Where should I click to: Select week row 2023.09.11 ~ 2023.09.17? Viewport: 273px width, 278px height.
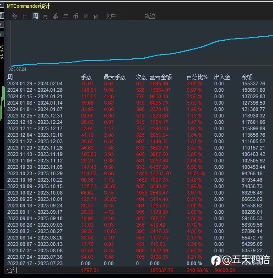pos(136,212)
